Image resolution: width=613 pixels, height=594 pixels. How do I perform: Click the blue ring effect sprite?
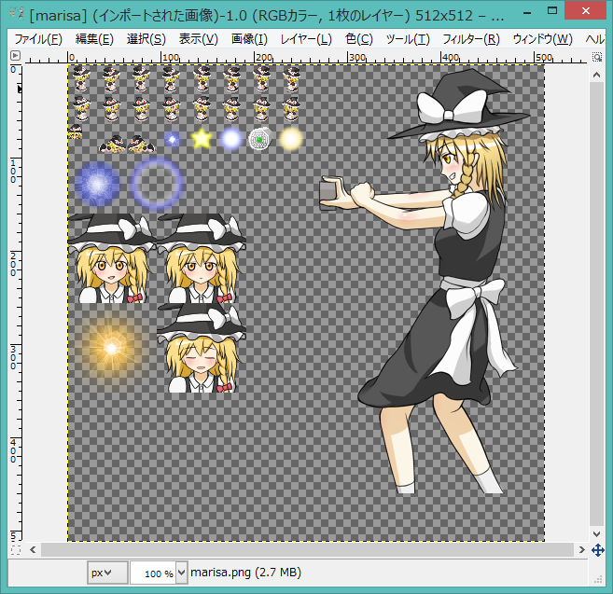[157, 183]
